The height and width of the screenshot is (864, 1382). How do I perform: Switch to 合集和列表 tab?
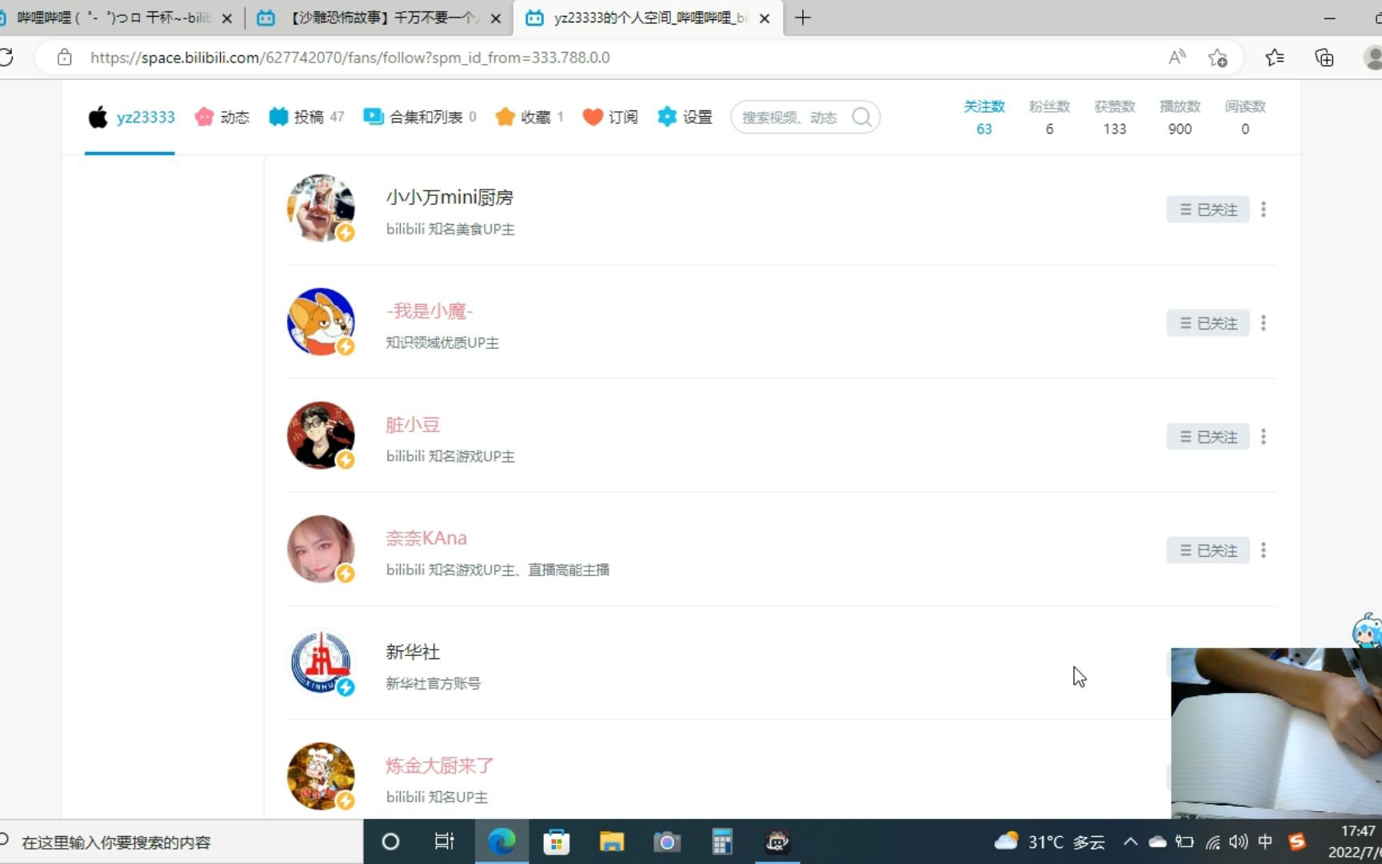[x=420, y=117]
